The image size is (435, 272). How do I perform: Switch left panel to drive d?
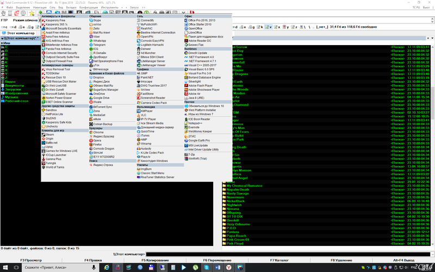(13, 27)
